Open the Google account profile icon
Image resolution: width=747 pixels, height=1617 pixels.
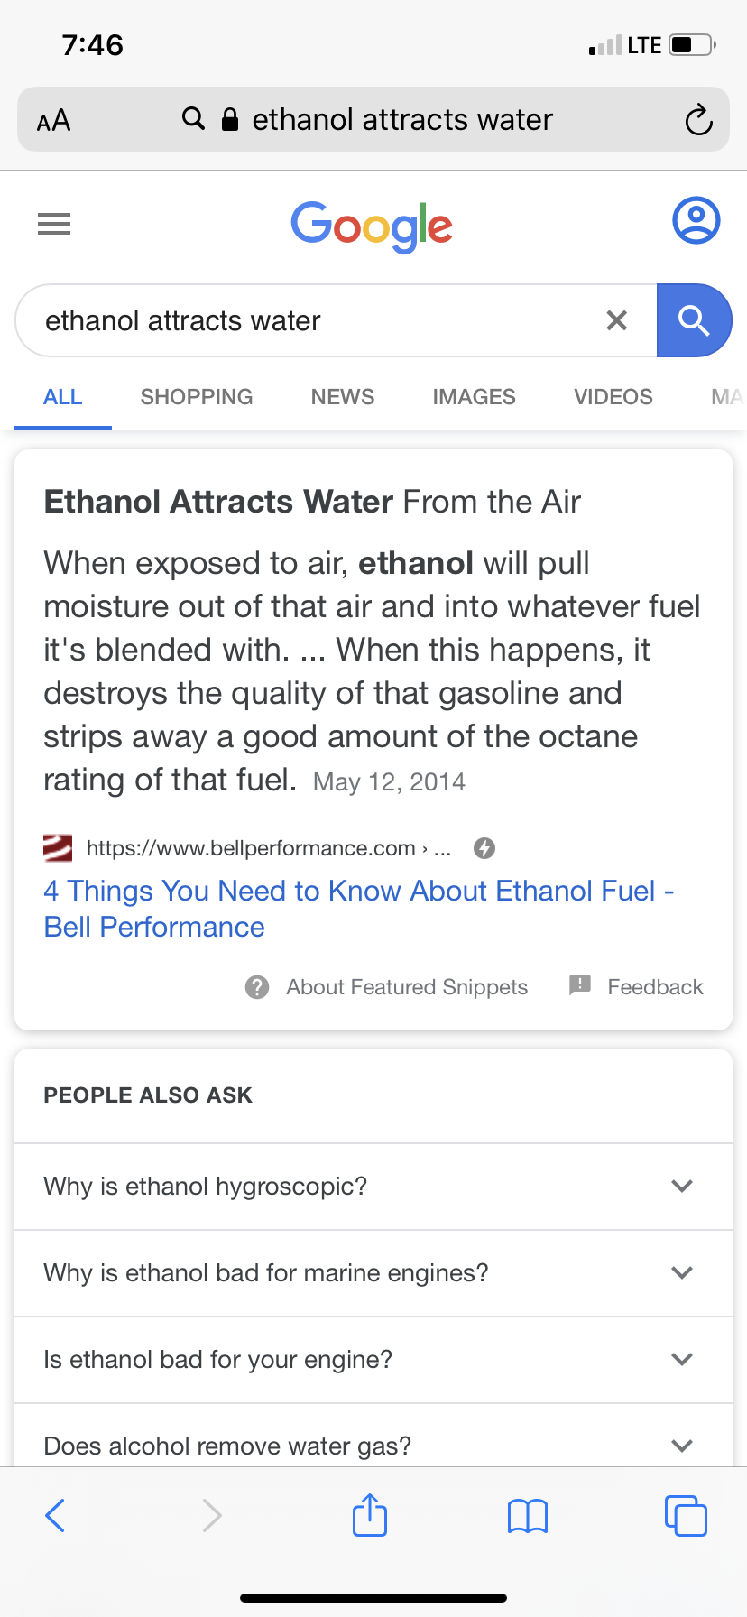(x=696, y=221)
